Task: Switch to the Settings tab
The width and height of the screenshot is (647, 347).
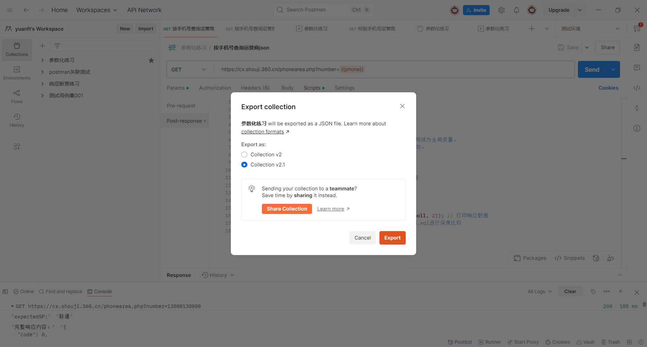Action: [x=344, y=88]
